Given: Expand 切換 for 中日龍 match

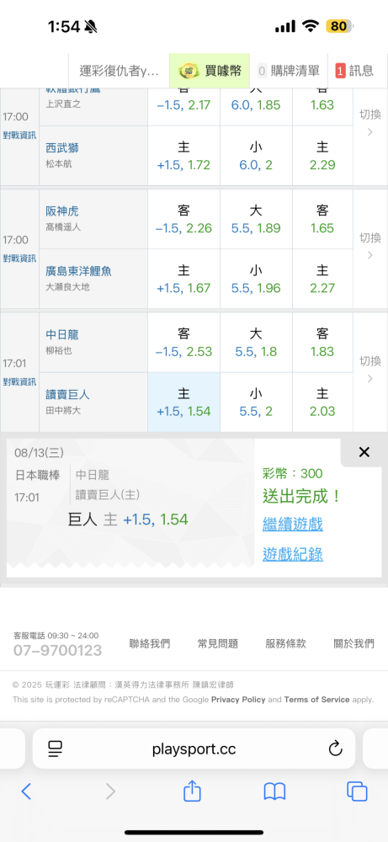Looking at the screenshot, I should click(x=369, y=369).
